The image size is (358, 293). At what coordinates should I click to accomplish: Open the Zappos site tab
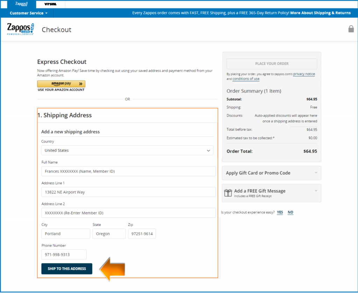21,4
